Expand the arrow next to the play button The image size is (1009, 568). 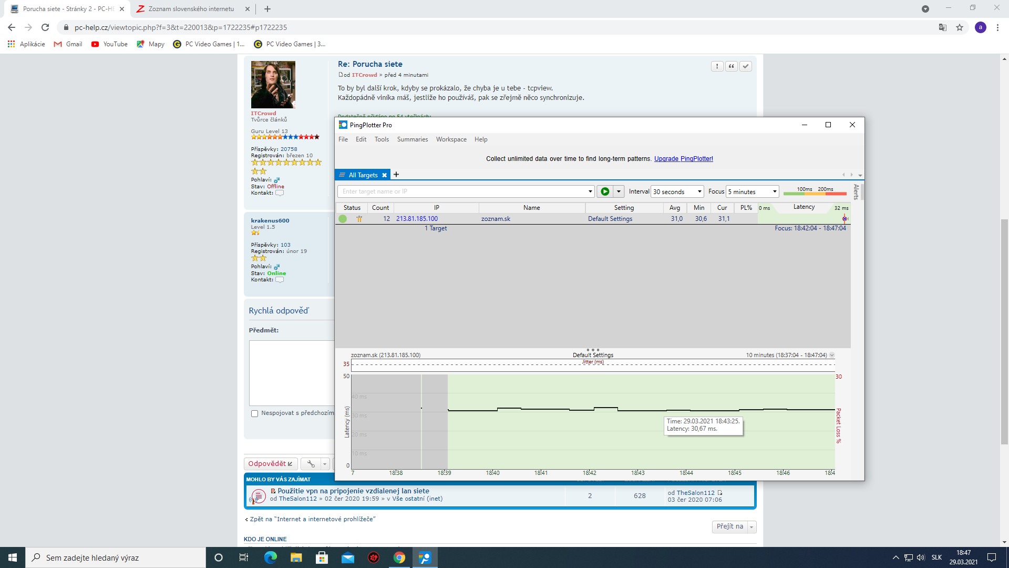pyautogui.click(x=619, y=191)
